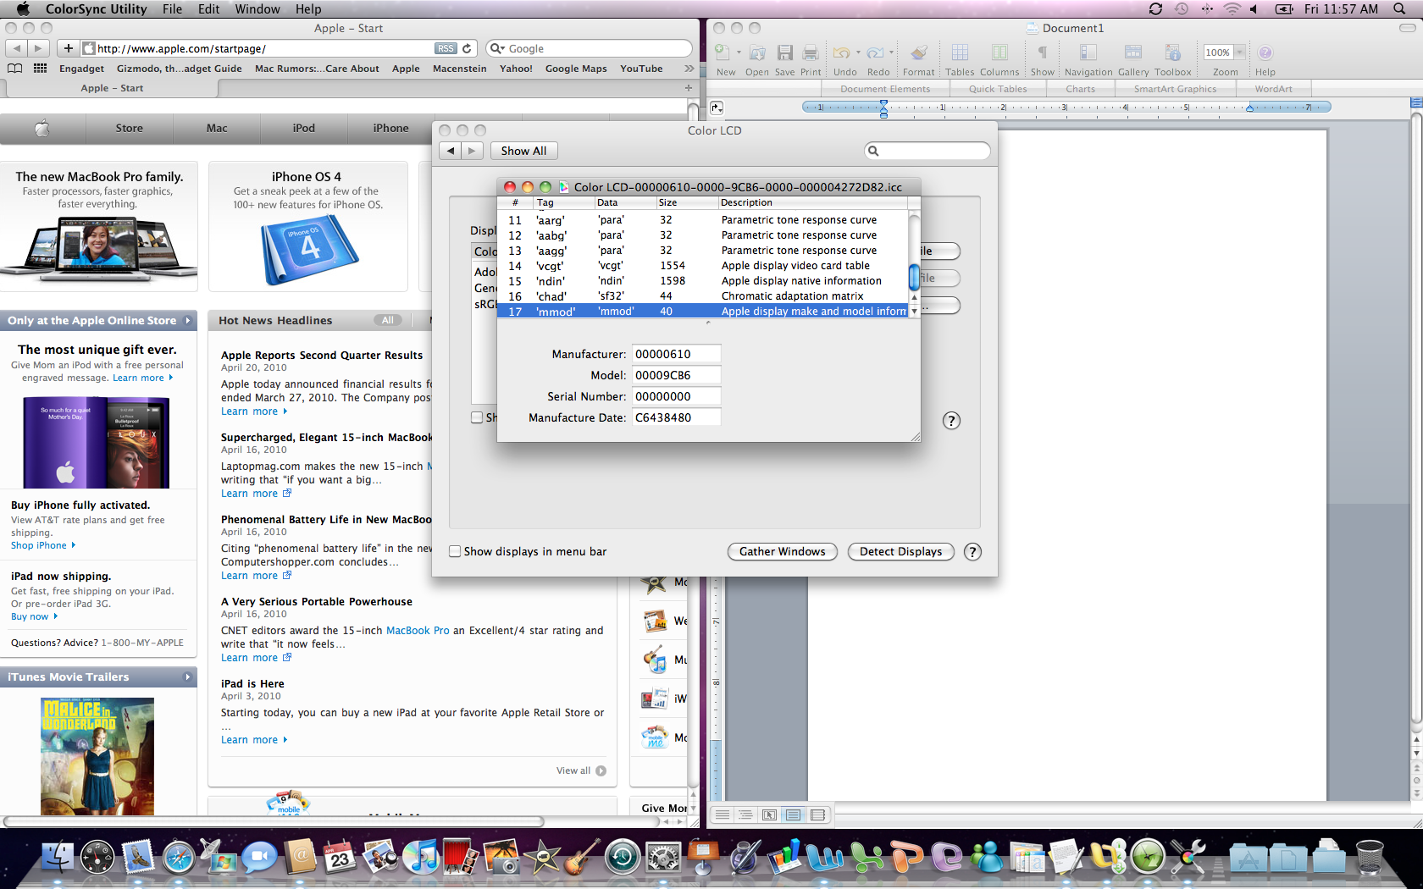Click the System Preferences search field
This screenshot has width=1423, height=889.
pos(927,151)
